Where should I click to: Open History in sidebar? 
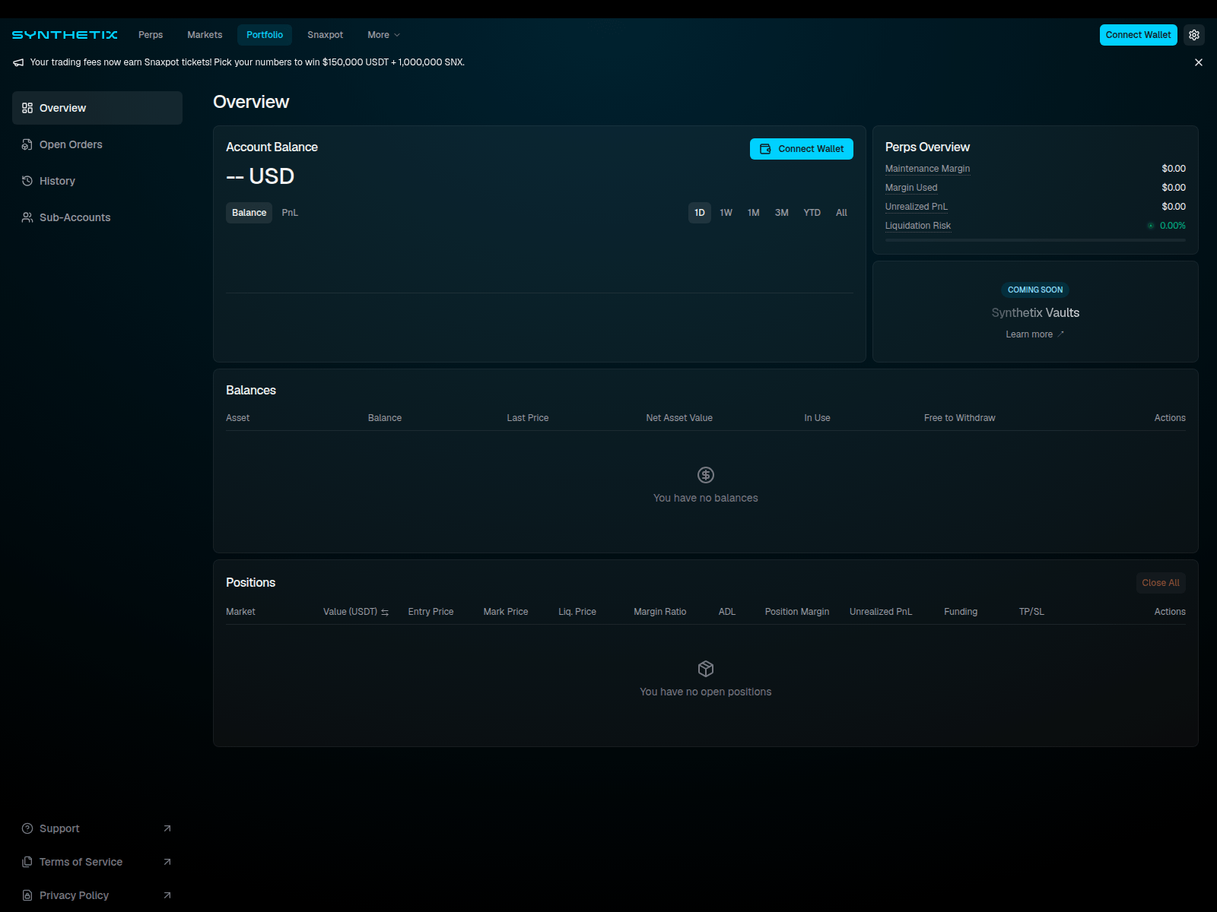tap(97, 181)
